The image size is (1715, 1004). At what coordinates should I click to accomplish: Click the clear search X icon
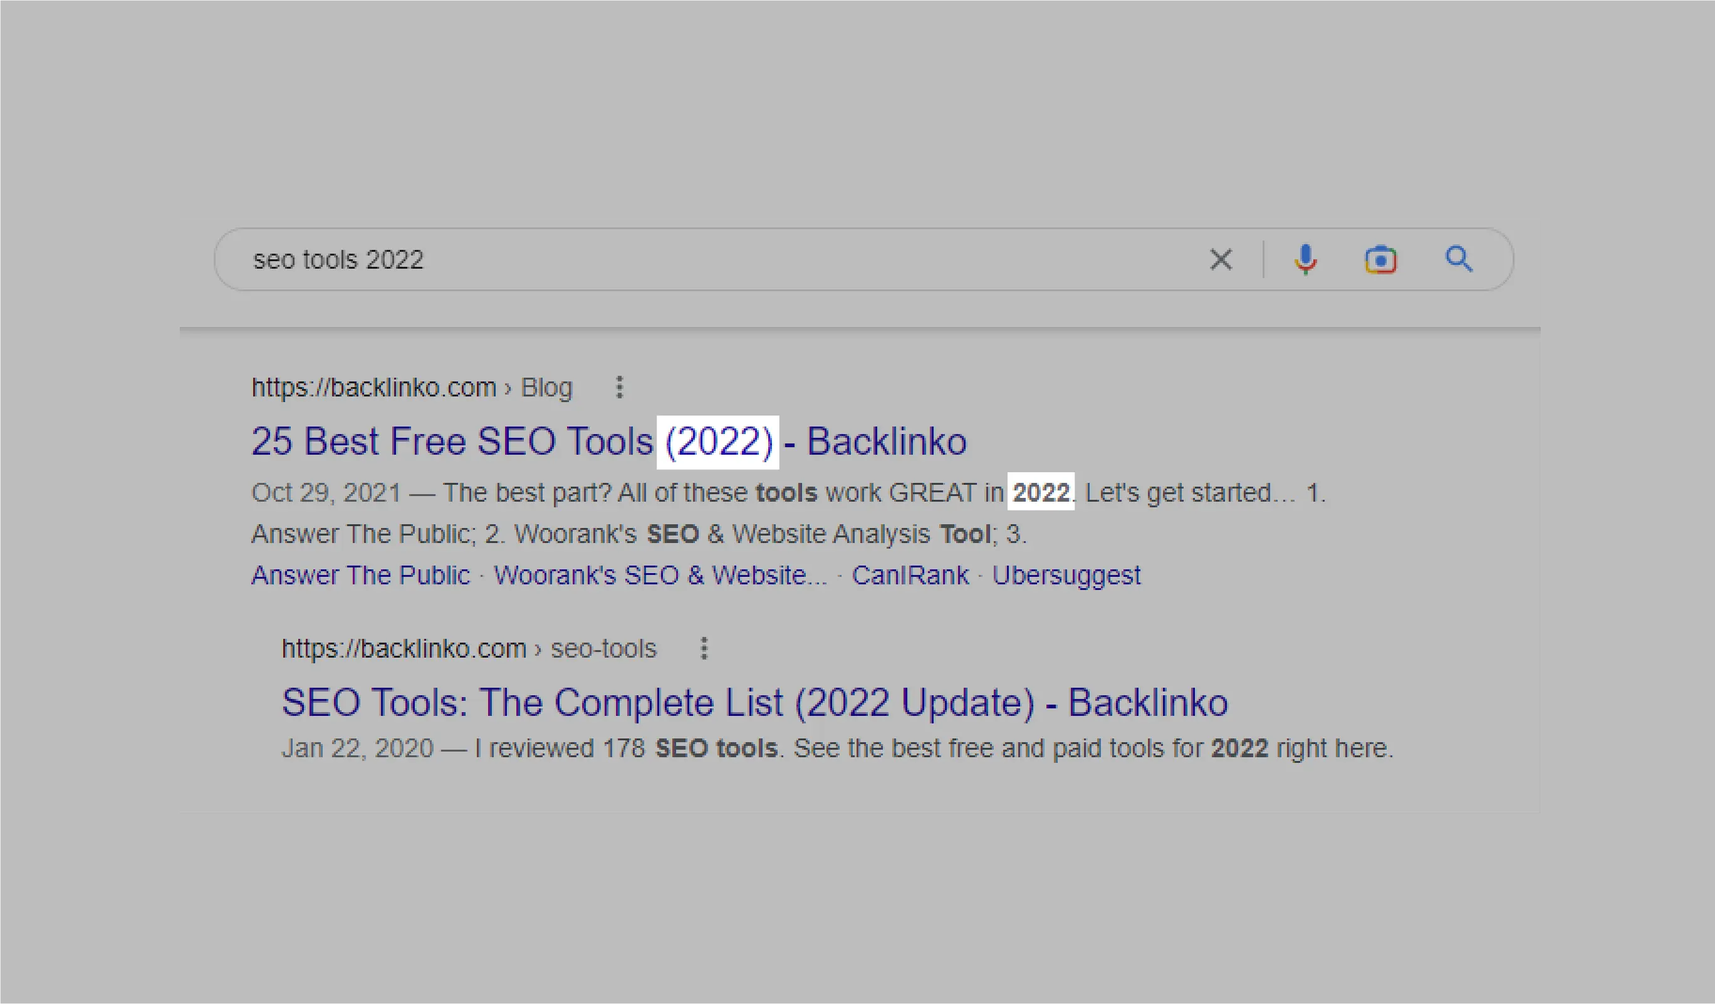[x=1220, y=259]
